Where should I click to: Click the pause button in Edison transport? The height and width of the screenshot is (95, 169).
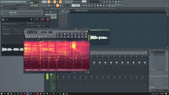pyautogui.click(x=31, y=32)
